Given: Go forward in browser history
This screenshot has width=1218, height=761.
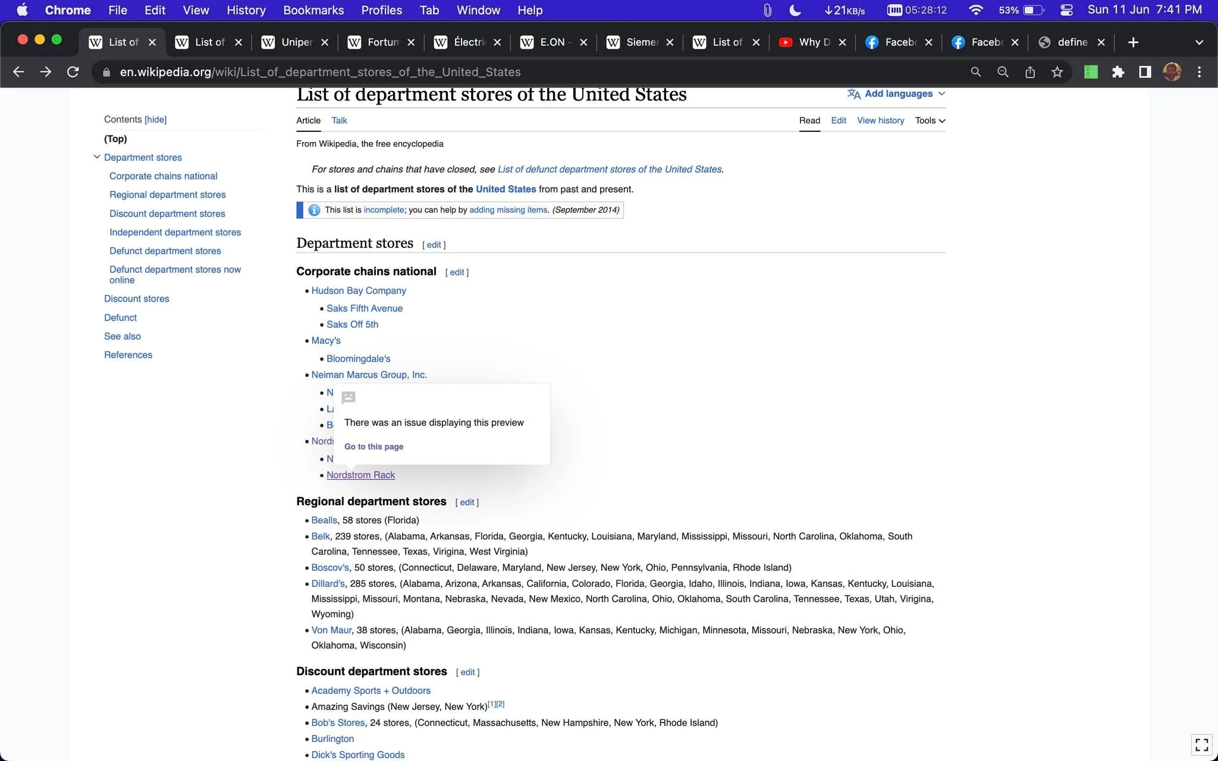Looking at the screenshot, I should (x=46, y=72).
